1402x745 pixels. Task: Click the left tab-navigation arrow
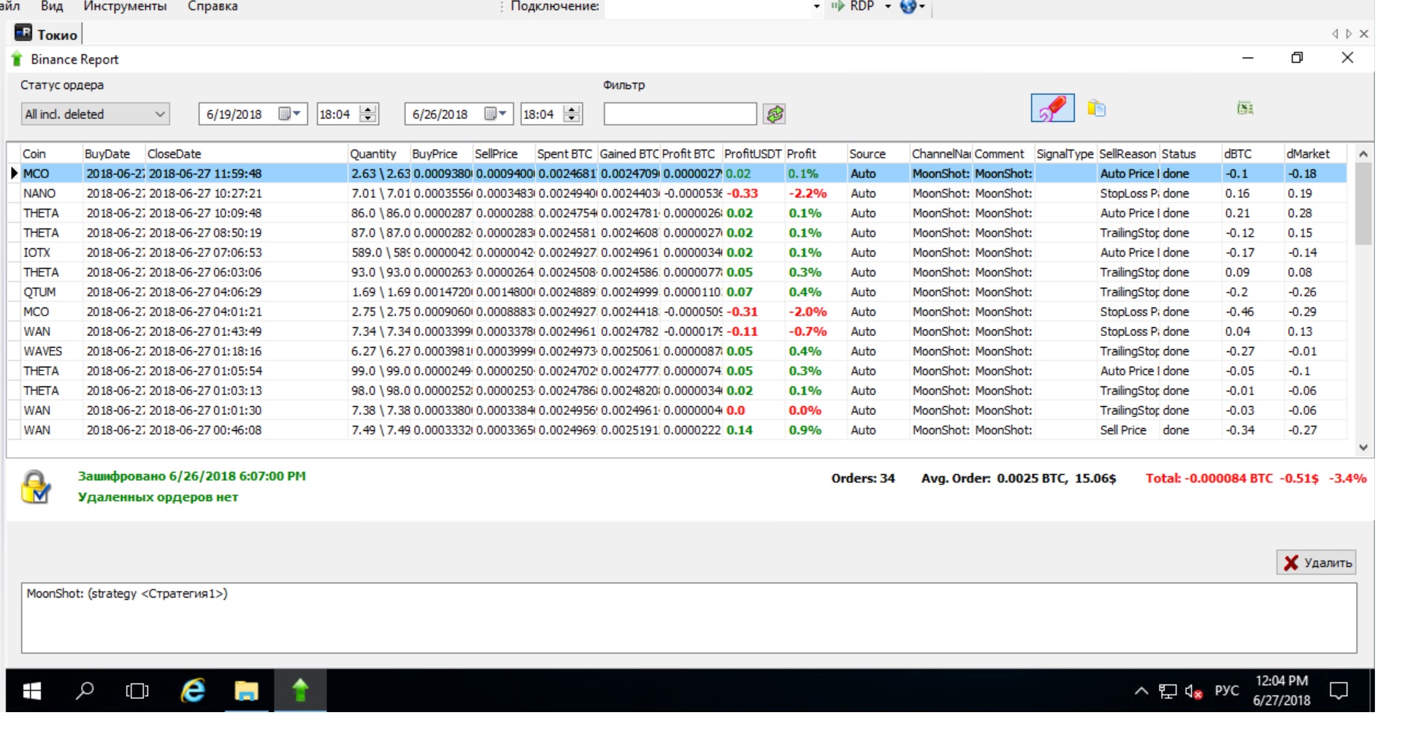(x=1336, y=34)
